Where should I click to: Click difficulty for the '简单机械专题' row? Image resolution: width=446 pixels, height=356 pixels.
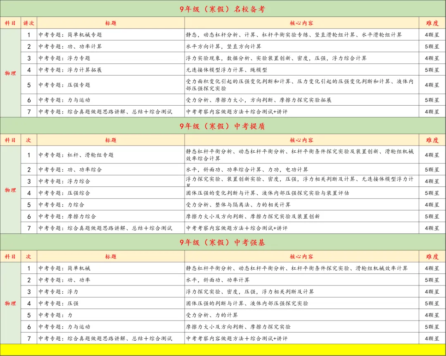tap(432, 35)
